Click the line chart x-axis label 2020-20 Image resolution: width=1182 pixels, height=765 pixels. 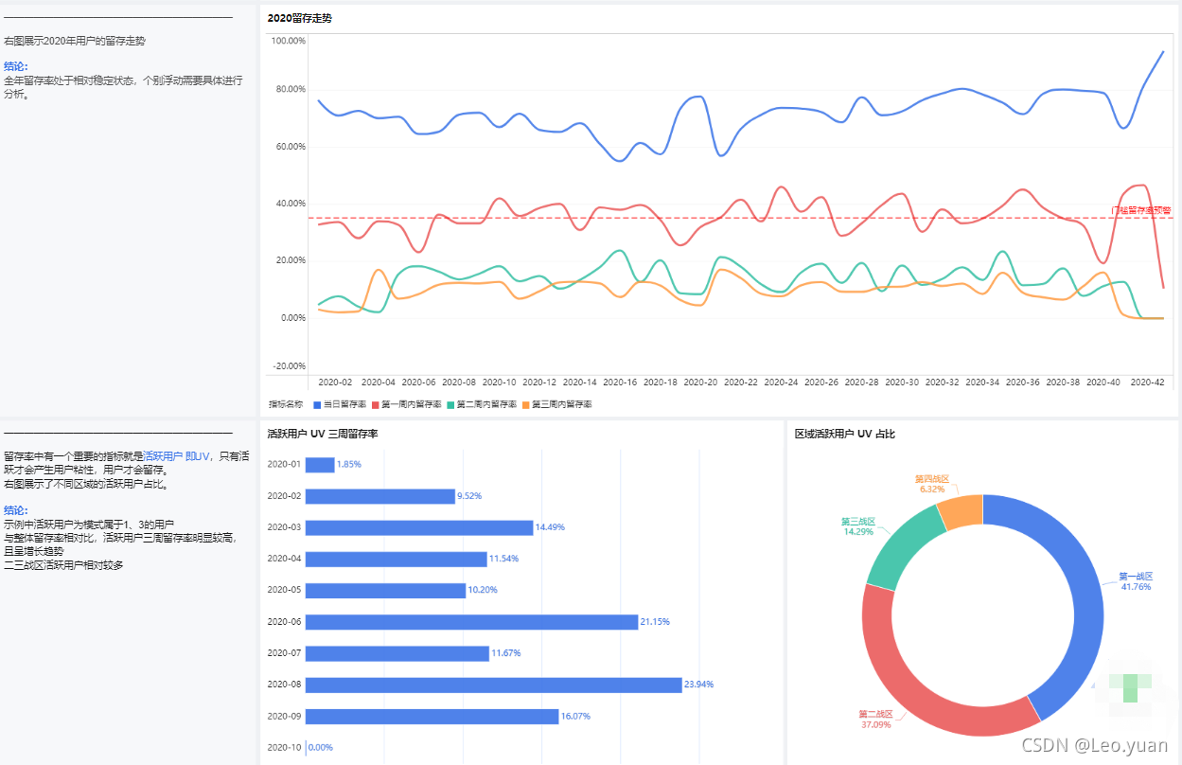coord(700,382)
